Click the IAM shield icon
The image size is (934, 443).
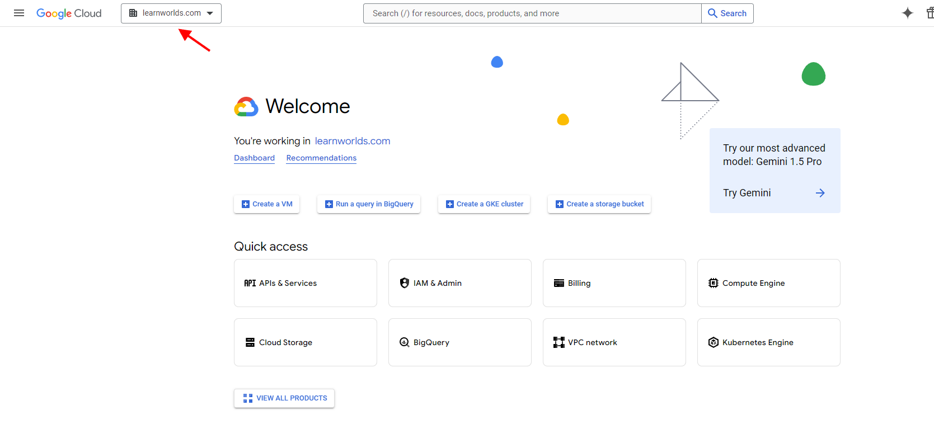[x=405, y=283]
